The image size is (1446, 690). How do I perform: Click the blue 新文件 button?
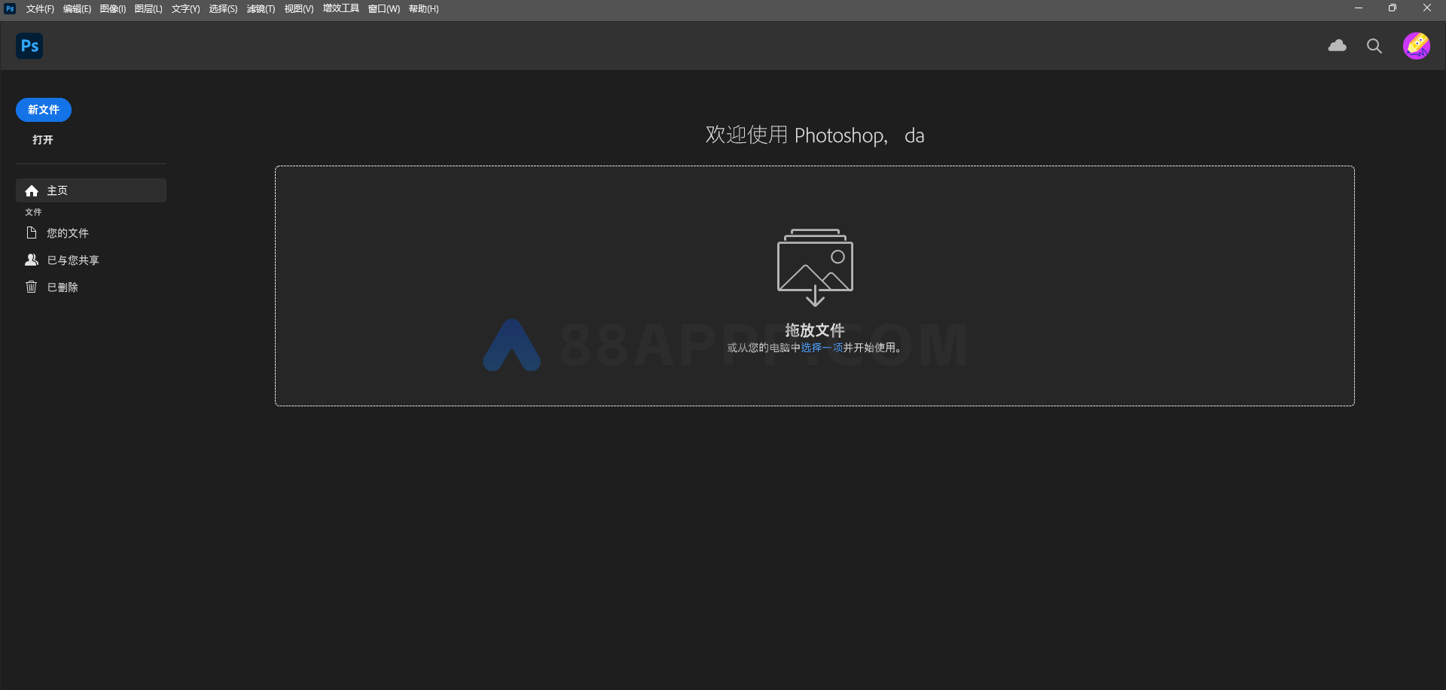point(44,110)
